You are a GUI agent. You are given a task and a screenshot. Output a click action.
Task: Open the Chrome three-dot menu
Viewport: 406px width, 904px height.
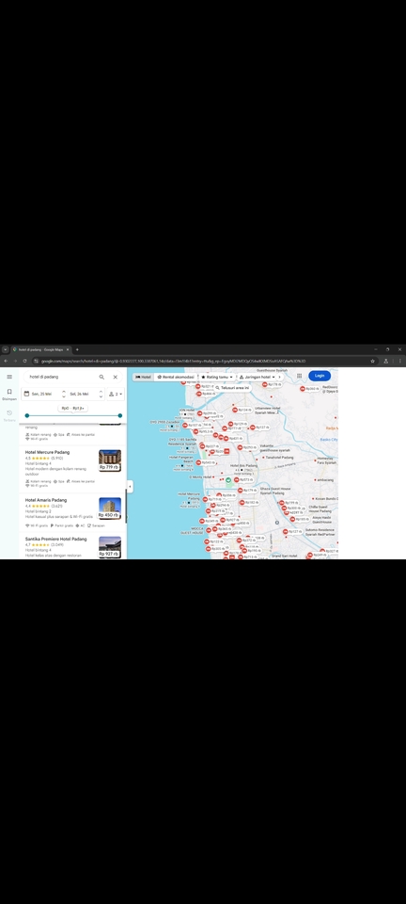[399, 361]
